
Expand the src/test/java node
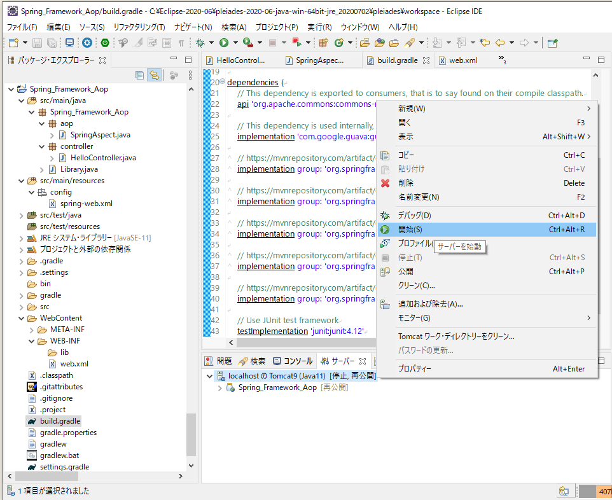tap(22, 216)
